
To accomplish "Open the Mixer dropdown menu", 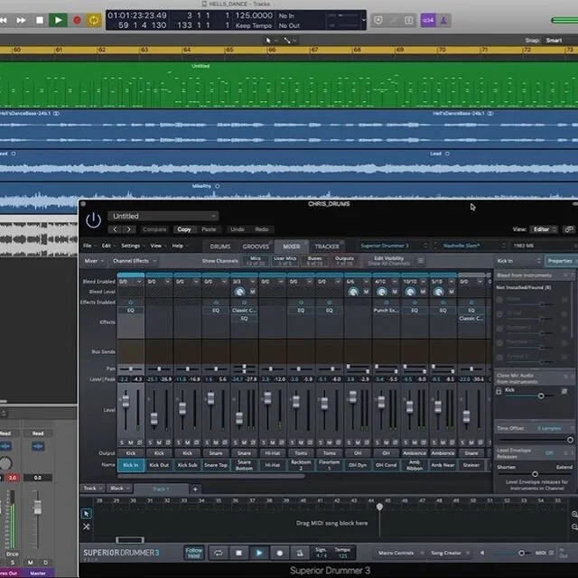I will coord(94,261).
